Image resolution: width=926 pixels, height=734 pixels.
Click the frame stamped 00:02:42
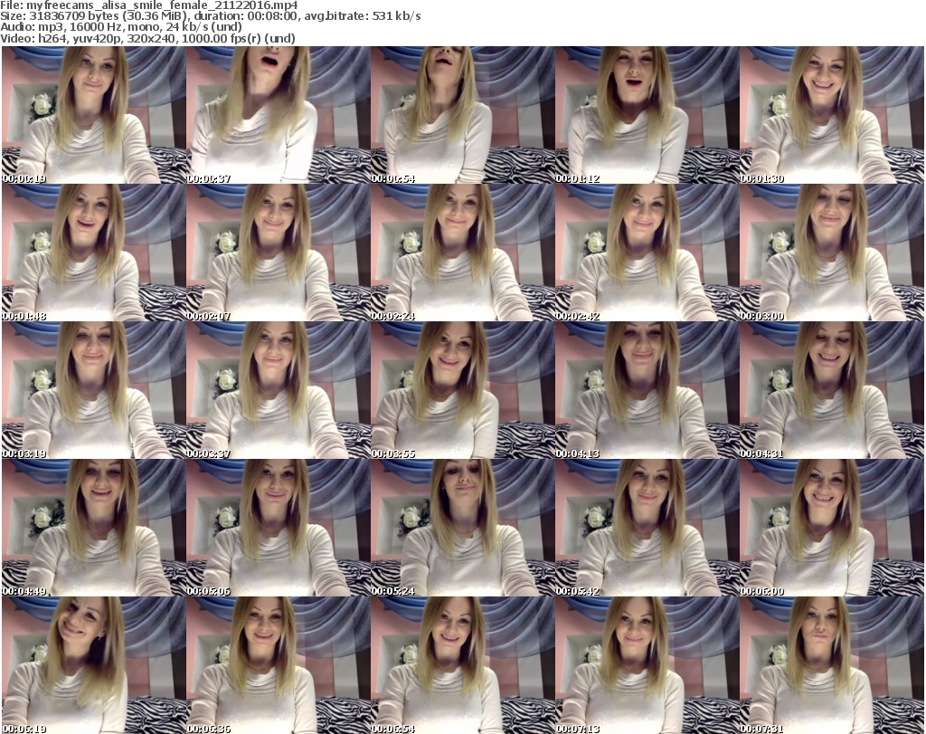[647, 253]
